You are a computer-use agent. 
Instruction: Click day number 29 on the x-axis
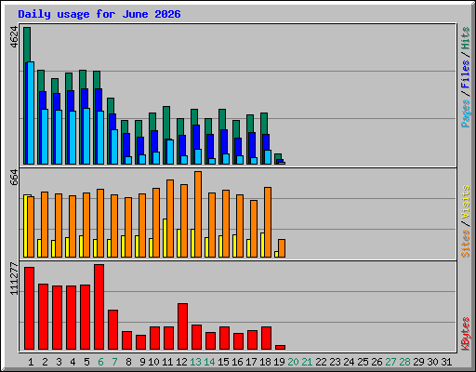tap(418, 362)
